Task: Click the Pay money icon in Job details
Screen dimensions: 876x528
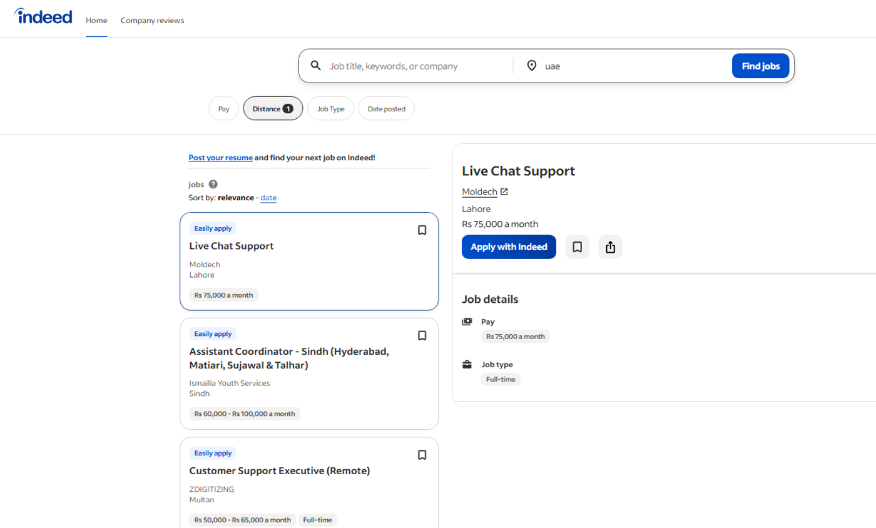Action: click(467, 322)
